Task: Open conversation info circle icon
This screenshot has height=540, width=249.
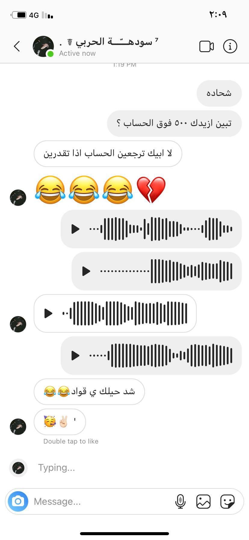Action: click(230, 46)
